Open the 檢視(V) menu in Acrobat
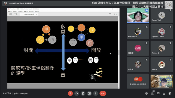 (x=20, y=11)
